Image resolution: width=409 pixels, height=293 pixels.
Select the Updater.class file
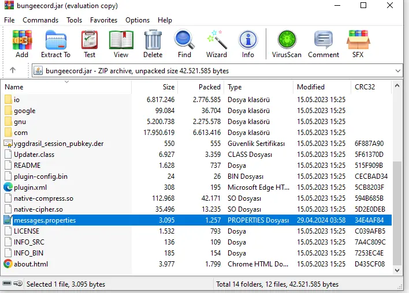pos(34,155)
